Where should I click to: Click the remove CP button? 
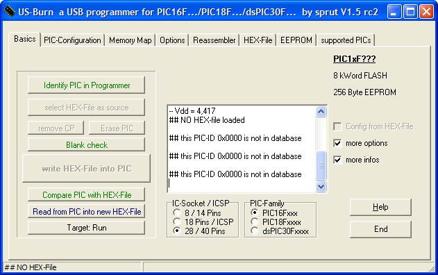(56, 128)
